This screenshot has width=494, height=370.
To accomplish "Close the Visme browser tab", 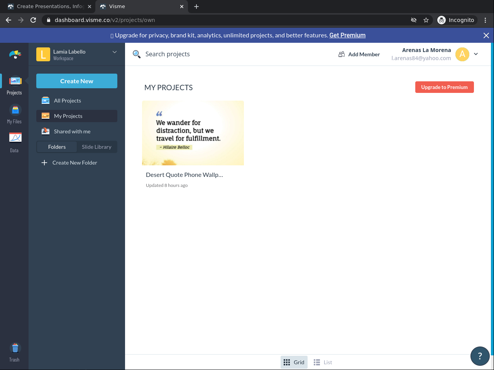I will (182, 7).
